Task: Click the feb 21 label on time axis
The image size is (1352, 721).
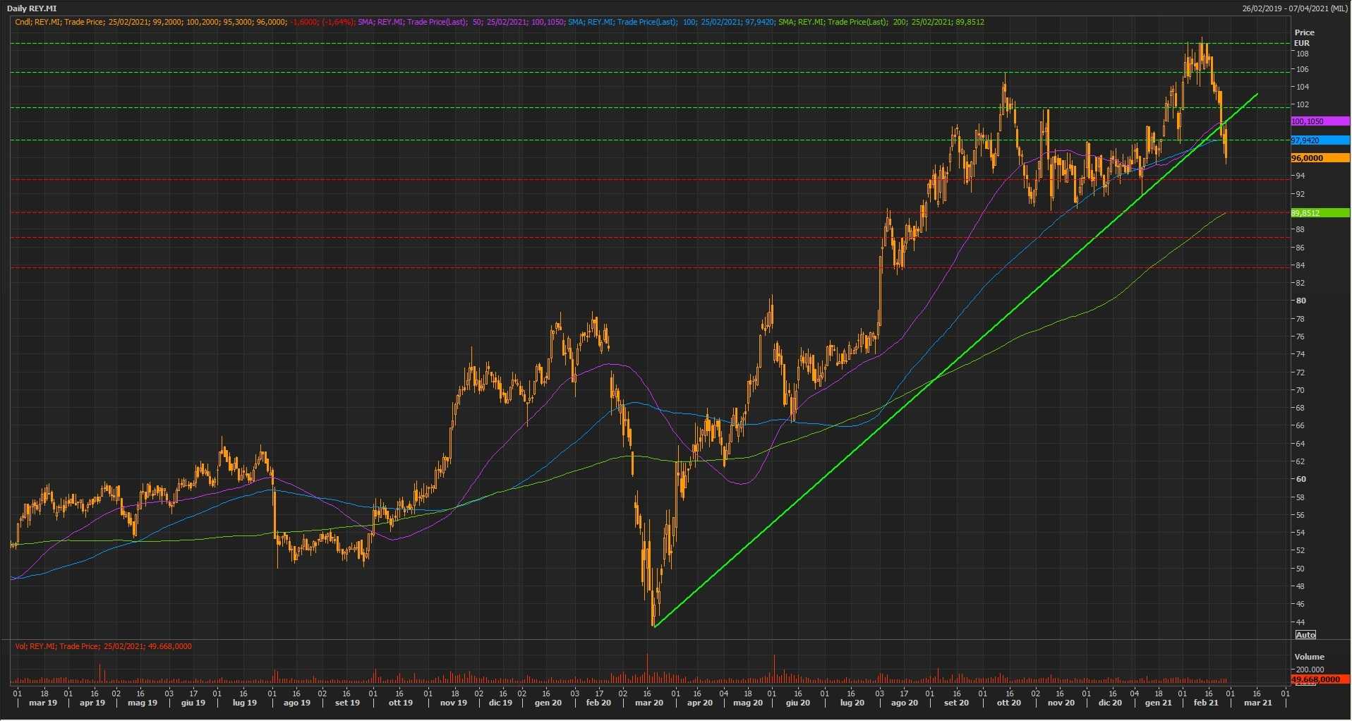Action: coord(1205,703)
